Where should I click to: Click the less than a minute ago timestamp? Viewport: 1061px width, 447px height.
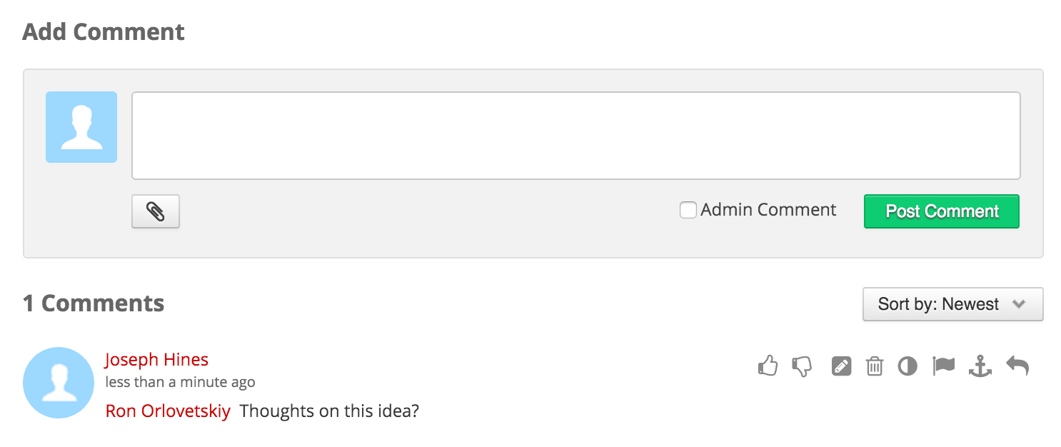180,382
